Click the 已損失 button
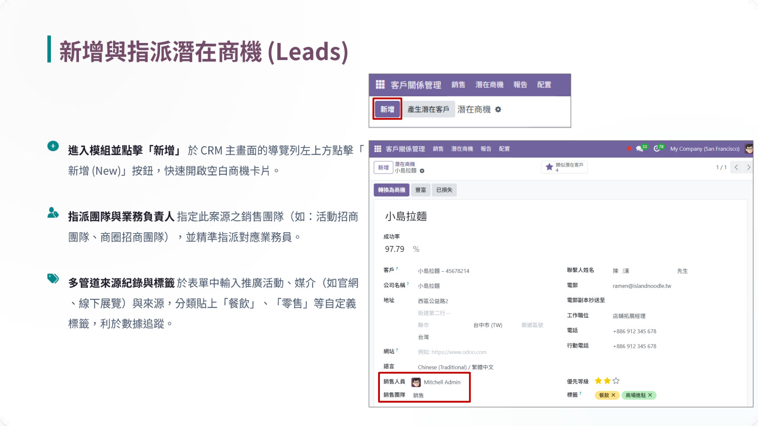 click(444, 190)
